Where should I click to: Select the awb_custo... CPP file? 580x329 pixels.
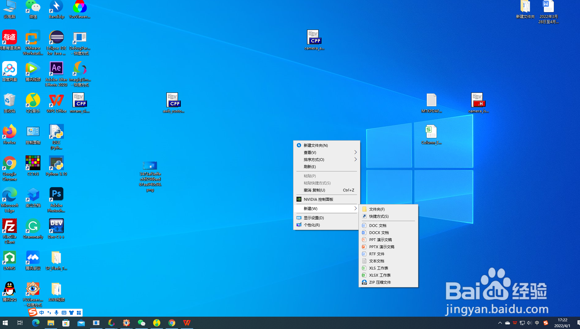point(173,103)
